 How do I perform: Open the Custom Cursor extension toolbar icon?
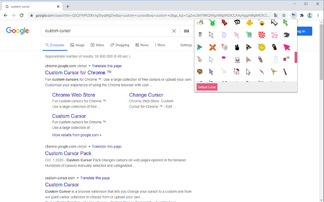point(294,15)
